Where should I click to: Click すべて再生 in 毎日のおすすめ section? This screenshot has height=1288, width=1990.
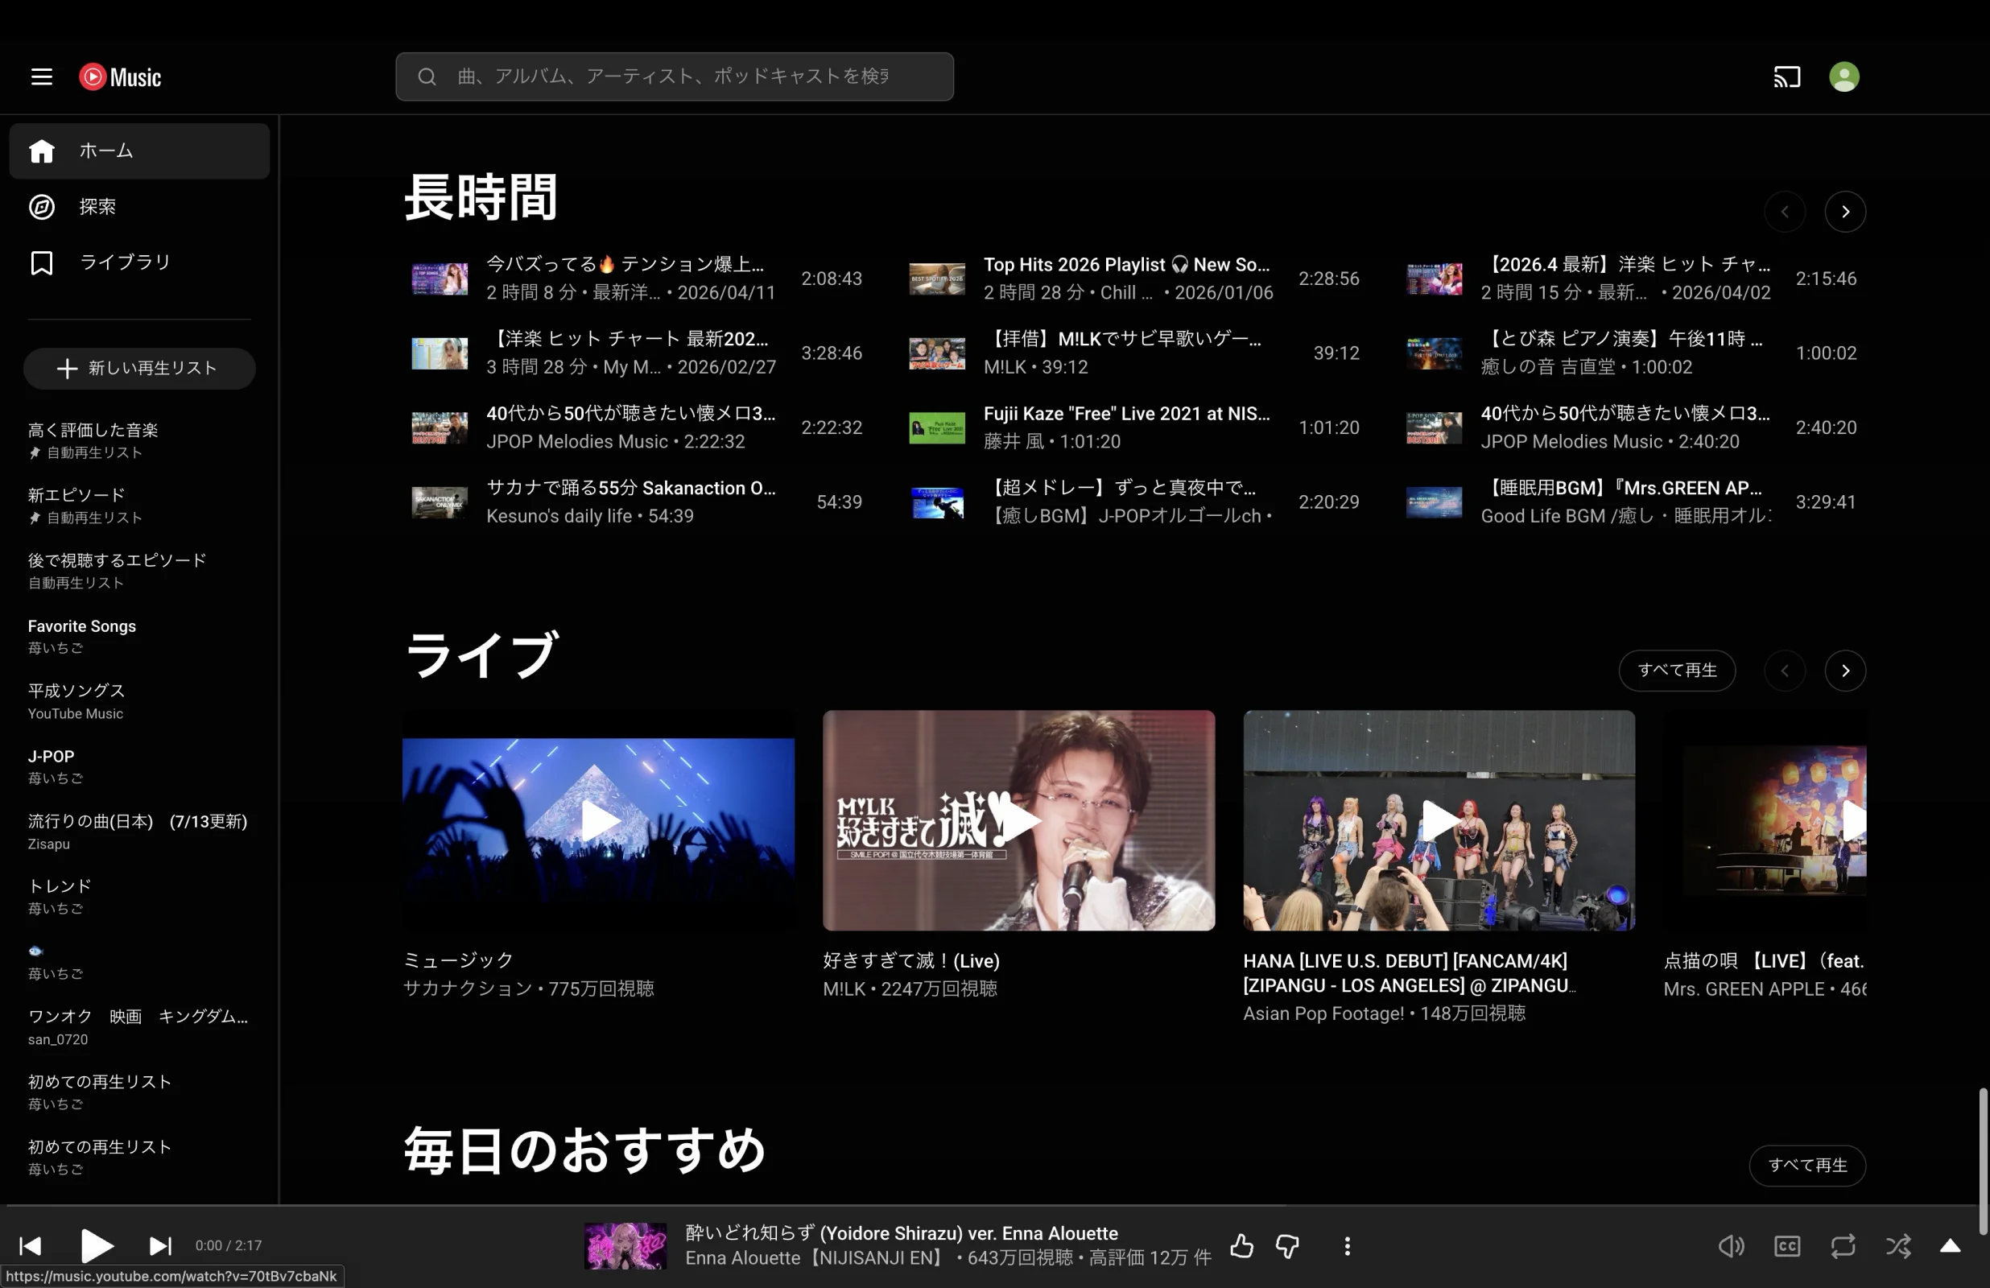click(1808, 1166)
